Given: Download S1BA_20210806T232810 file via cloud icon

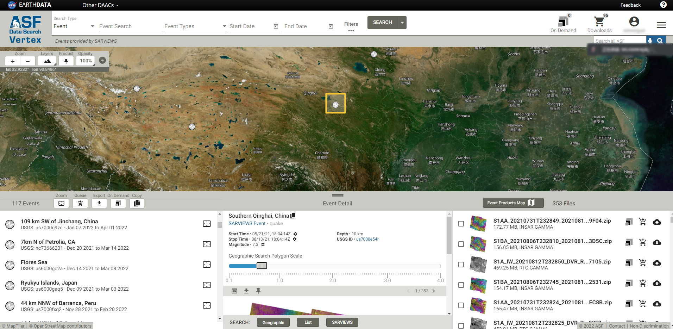Looking at the screenshot, I should click(x=657, y=243).
